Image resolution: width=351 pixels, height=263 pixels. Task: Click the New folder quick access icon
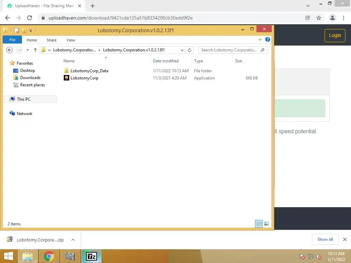coord(24,30)
